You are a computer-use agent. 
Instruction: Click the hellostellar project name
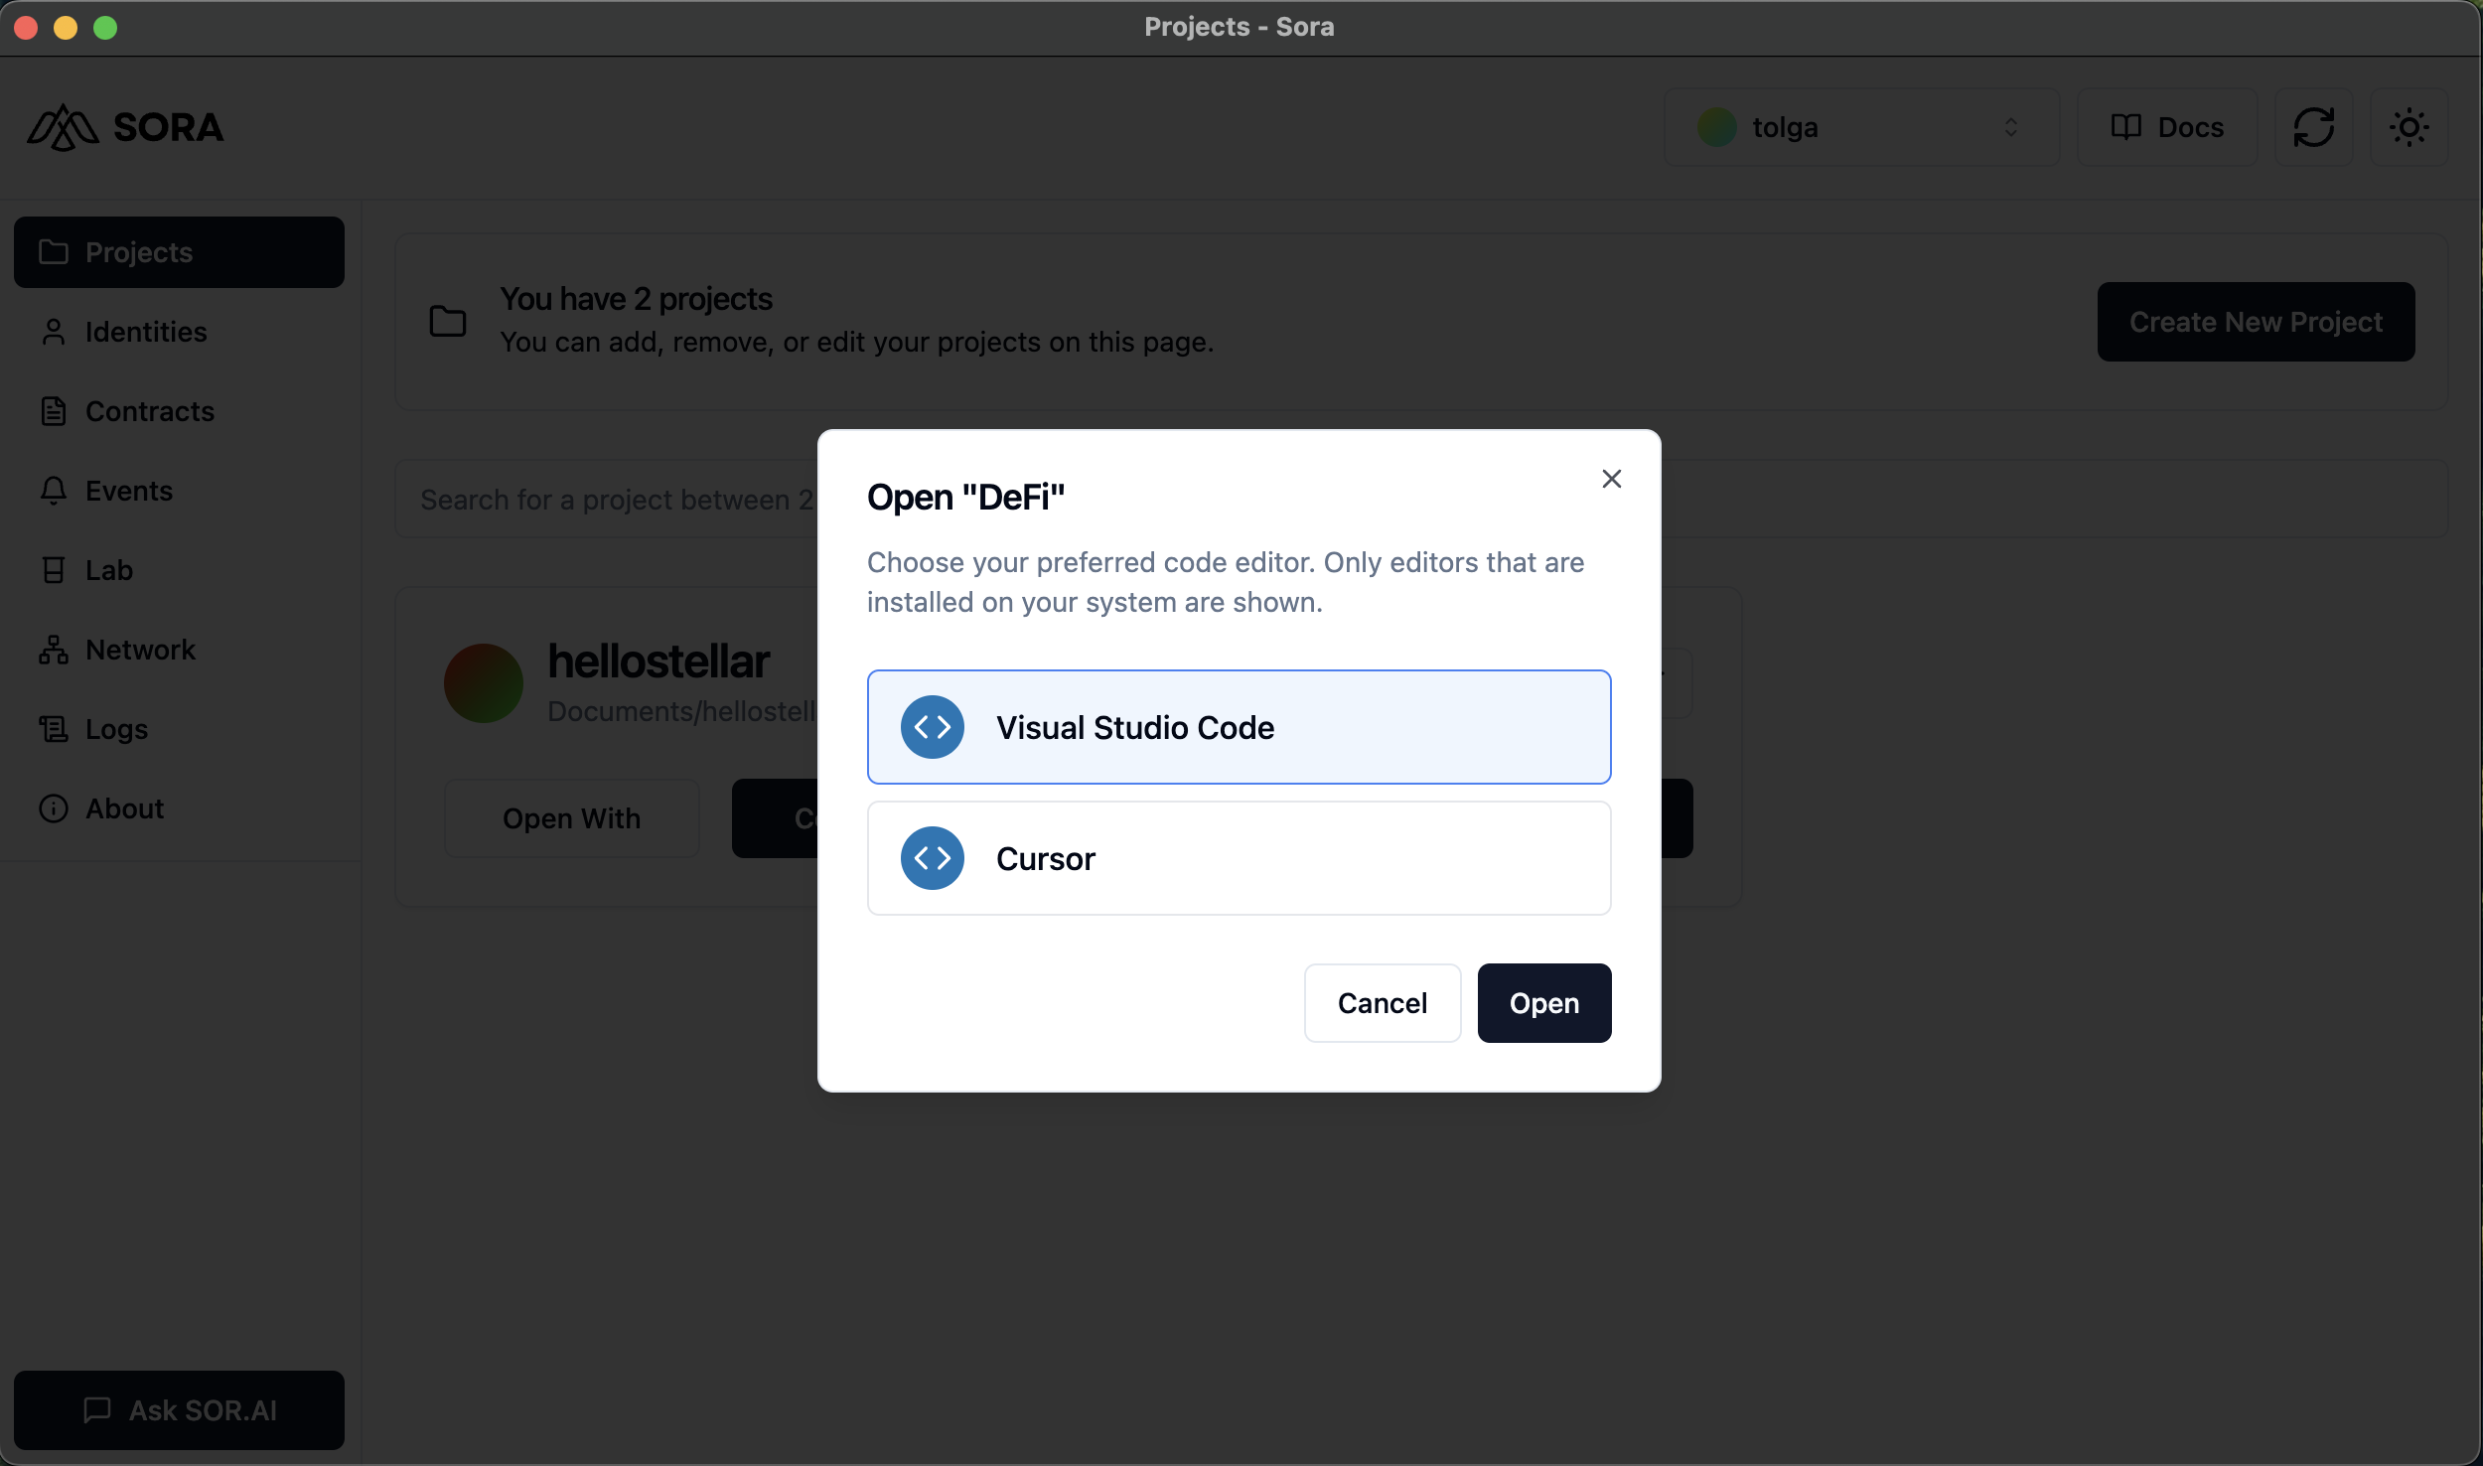[x=658, y=661]
